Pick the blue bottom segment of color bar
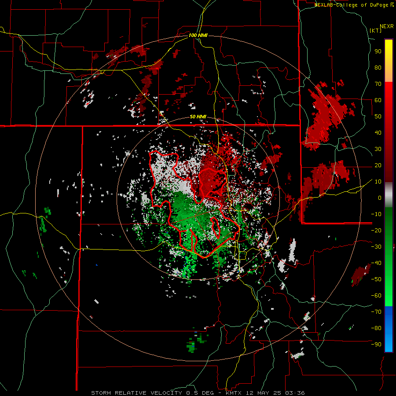The height and width of the screenshot is (396, 396). [389, 329]
